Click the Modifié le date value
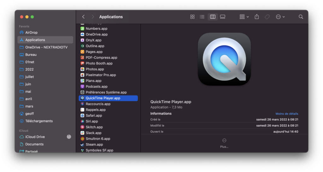Screen dimensions: 323x172 277,125
